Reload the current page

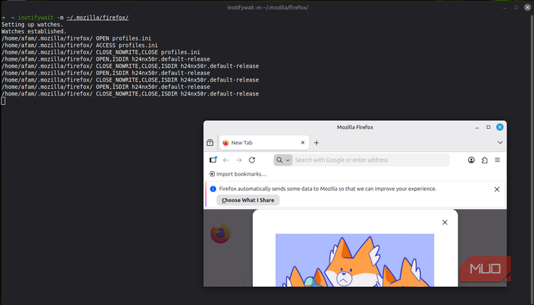(x=252, y=160)
